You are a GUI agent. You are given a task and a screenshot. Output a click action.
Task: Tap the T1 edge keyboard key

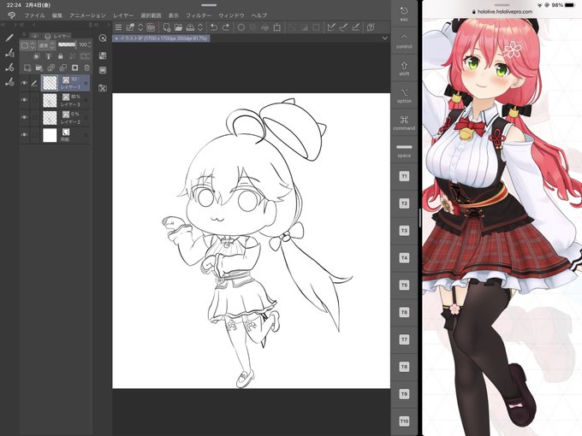404,176
